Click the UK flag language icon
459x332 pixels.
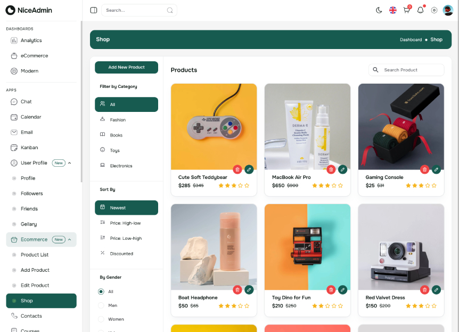pyautogui.click(x=392, y=10)
